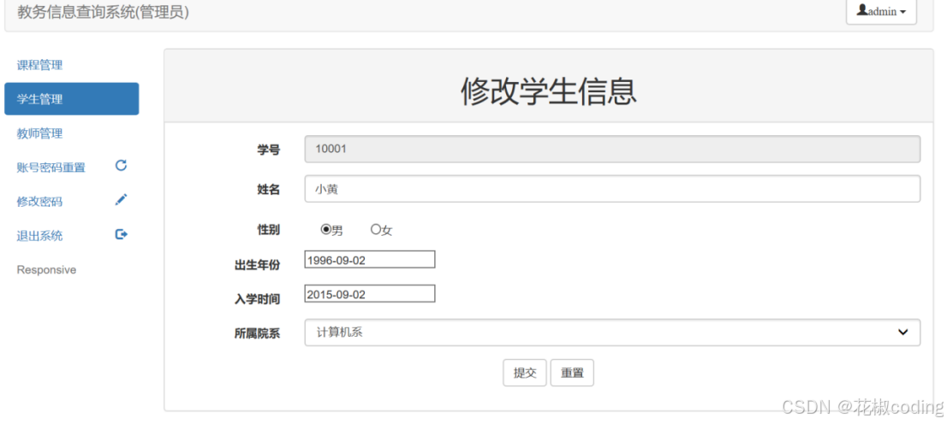Click the 教务信息查询系统(管理员) header title
Screen dimensions: 947x424
point(103,12)
